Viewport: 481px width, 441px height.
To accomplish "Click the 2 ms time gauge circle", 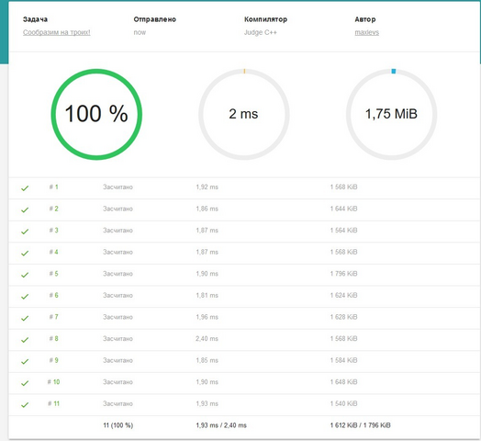I will 244,114.
